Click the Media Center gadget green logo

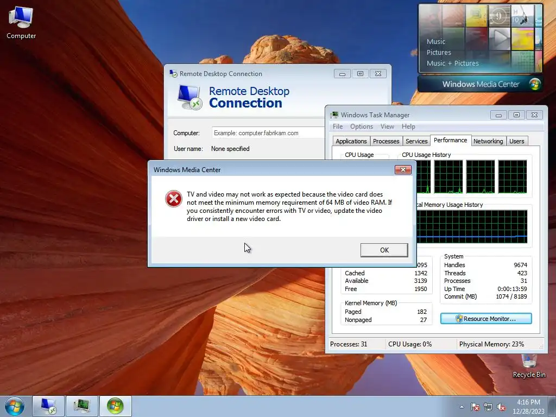click(x=535, y=84)
